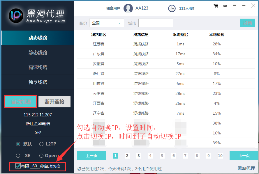Image resolution: width=259 pixels, height=174 pixels.
Task: Open the hamburger menu icon
Action: [x=235, y=6]
